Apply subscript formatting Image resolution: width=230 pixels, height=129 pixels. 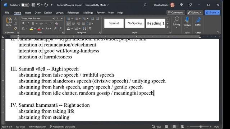tap(46, 23)
